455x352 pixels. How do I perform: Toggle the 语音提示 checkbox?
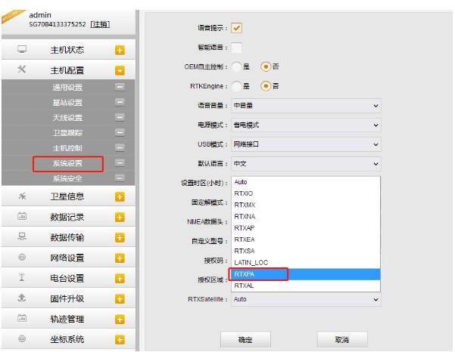[x=236, y=28]
